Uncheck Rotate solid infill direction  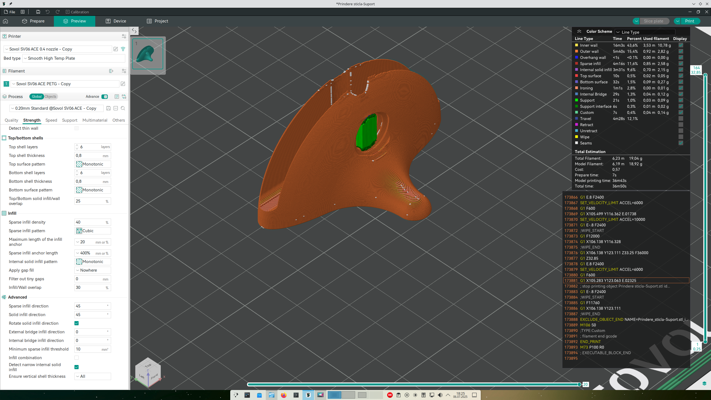click(76, 323)
